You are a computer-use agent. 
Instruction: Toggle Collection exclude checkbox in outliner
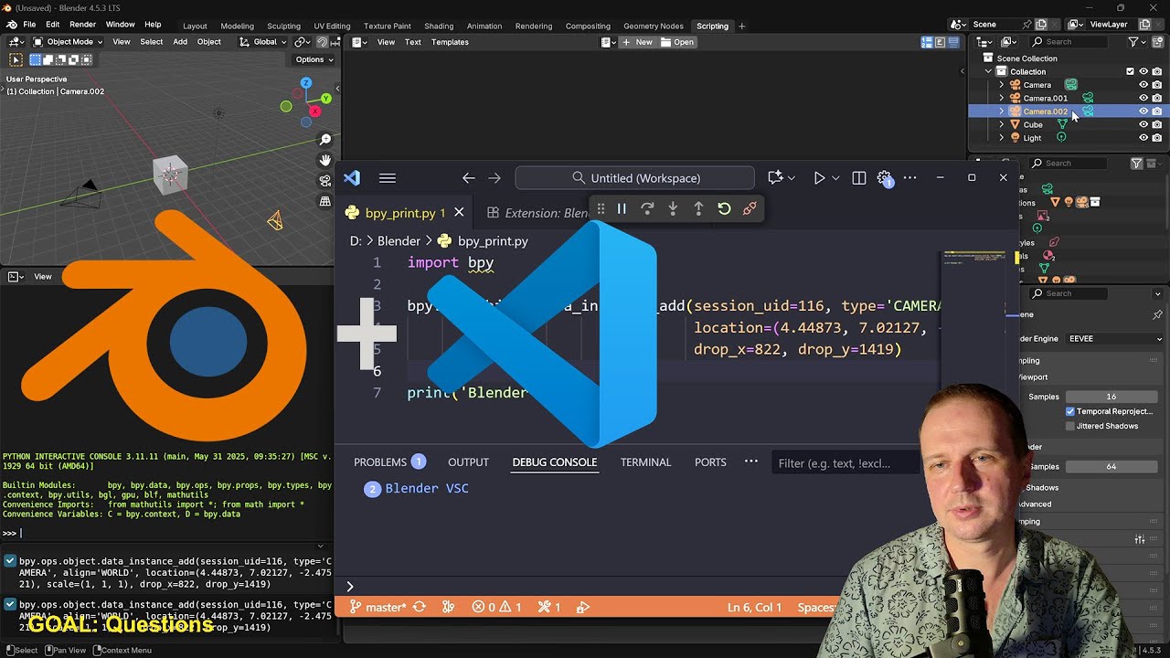click(1130, 71)
